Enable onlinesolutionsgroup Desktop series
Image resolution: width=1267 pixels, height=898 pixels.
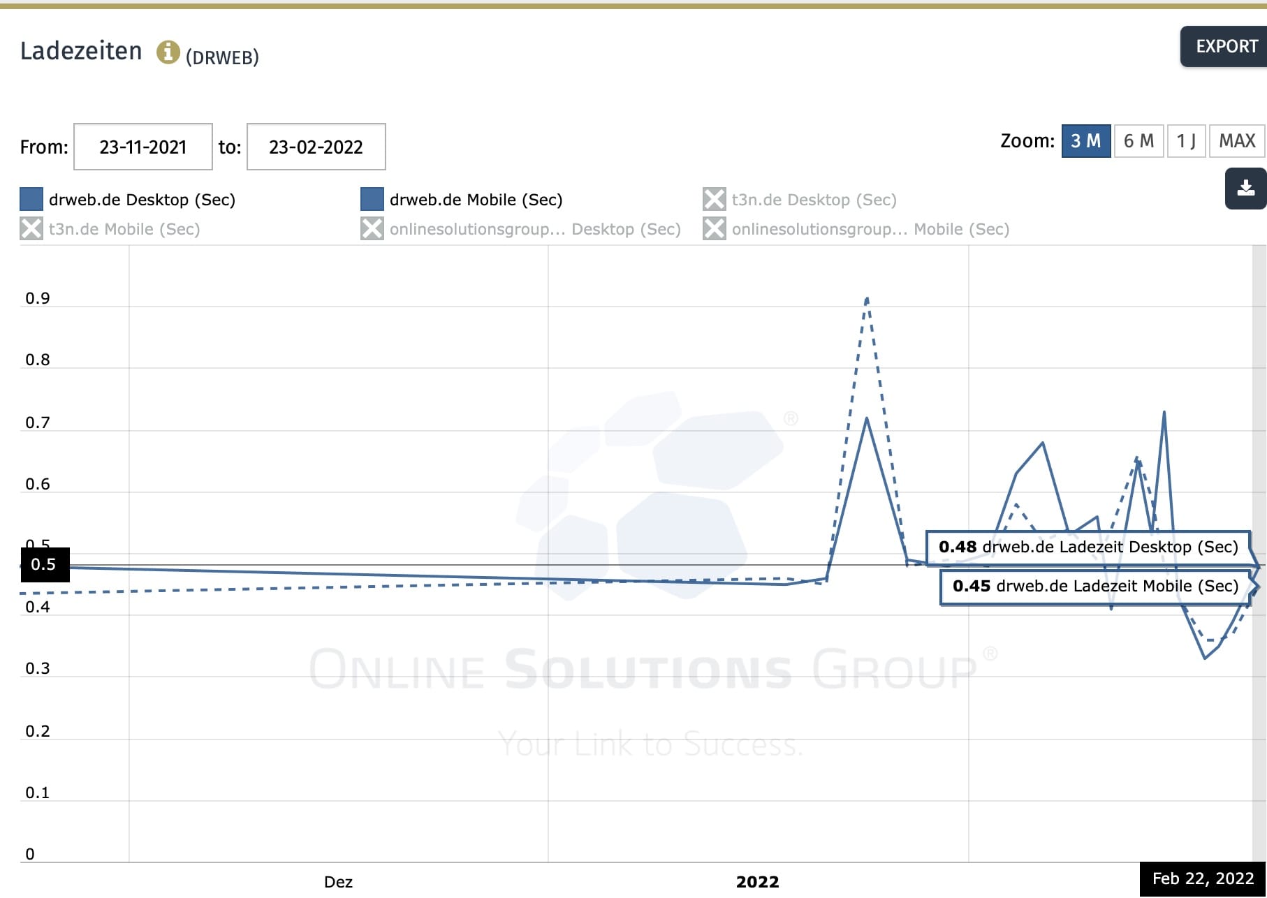tap(372, 228)
